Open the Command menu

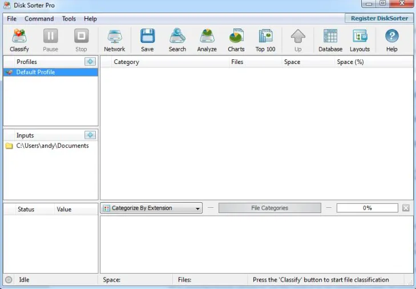(39, 19)
